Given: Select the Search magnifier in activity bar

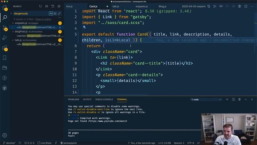Looking at the screenshot, I should [x=4, y=17].
